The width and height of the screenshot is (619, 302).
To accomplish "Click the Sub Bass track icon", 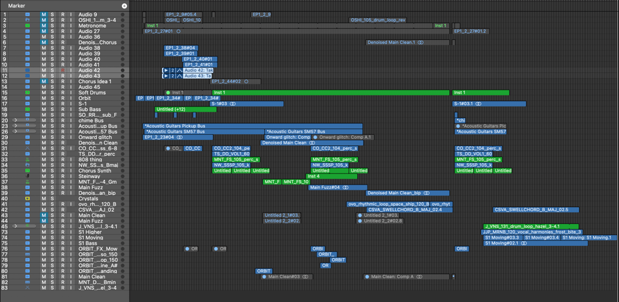I will point(28,110).
